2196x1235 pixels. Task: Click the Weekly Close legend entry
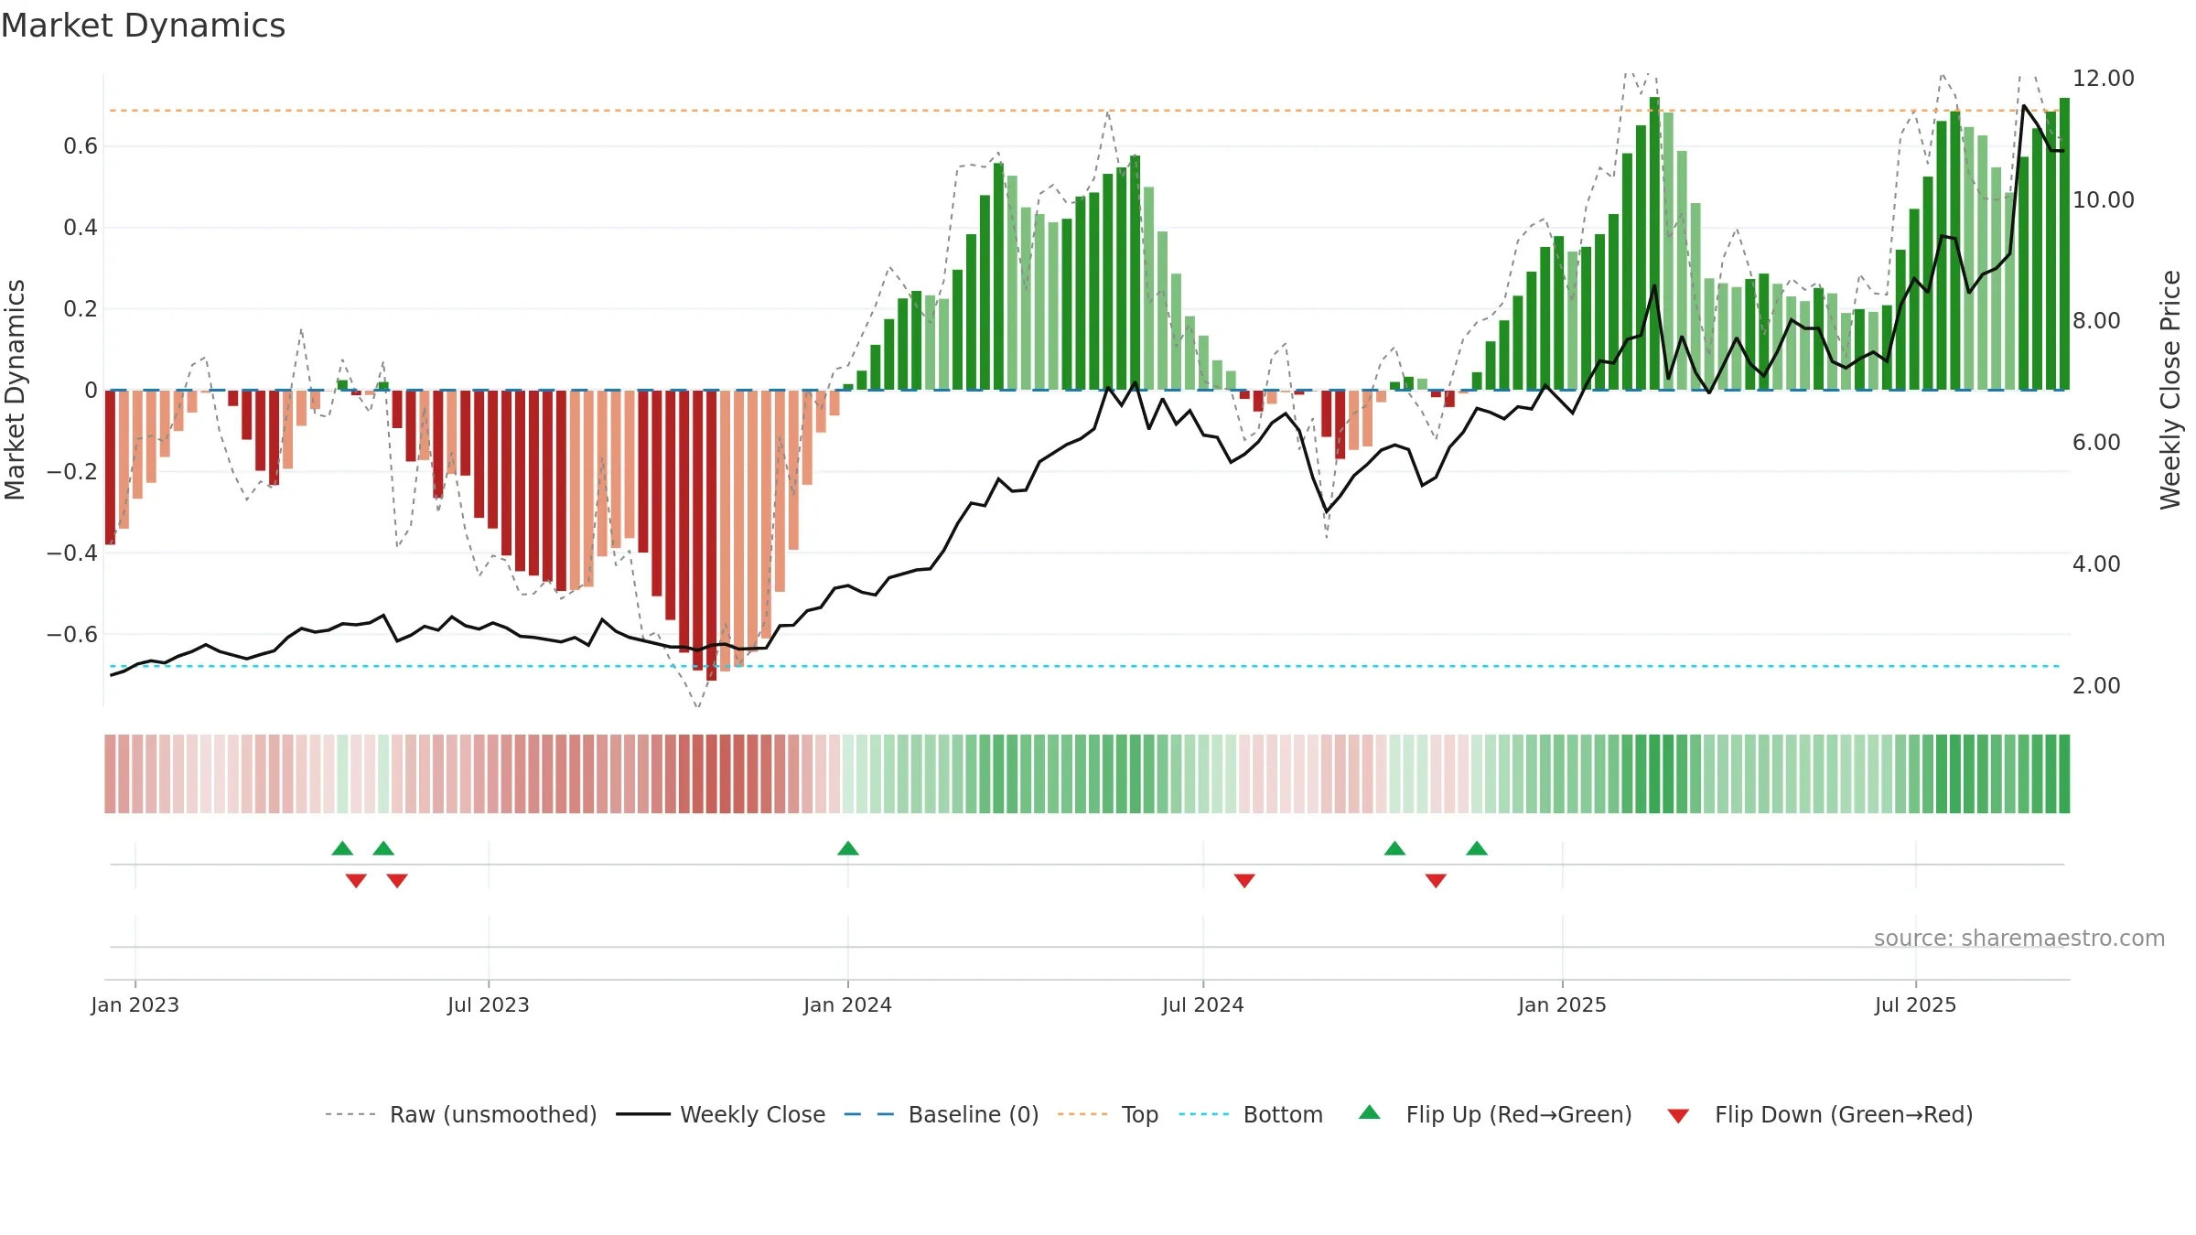[721, 1114]
